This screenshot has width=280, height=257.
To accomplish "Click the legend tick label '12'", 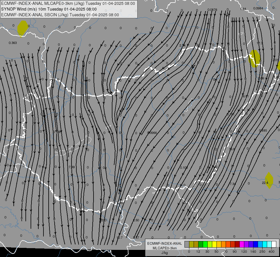I will 198,252.
